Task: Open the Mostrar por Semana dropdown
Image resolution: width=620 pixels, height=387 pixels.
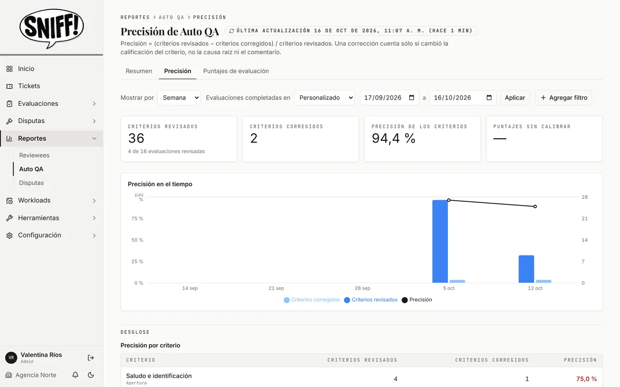Action: (179, 98)
